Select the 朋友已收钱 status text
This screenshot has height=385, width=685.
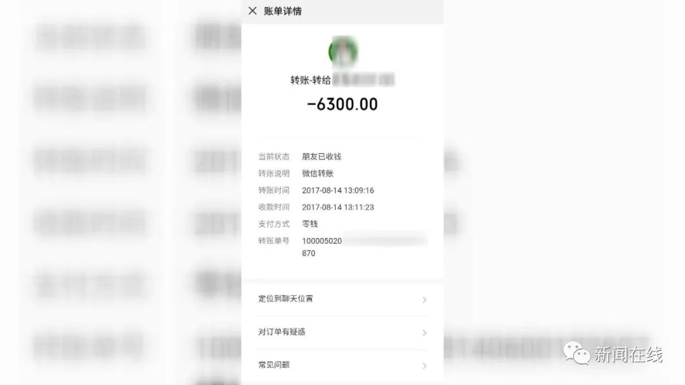[x=322, y=156]
